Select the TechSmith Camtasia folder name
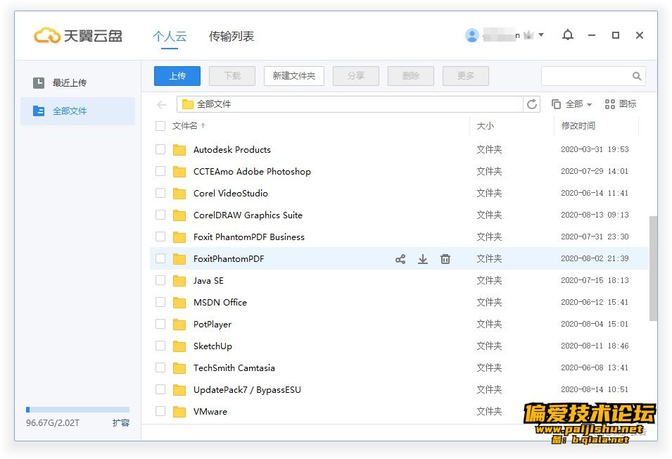The height and width of the screenshot is (459, 672). point(234,368)
